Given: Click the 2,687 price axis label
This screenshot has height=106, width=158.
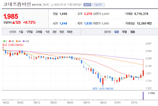Looking at the screenshot, I should pyautogui.click(x=148, y=44).
